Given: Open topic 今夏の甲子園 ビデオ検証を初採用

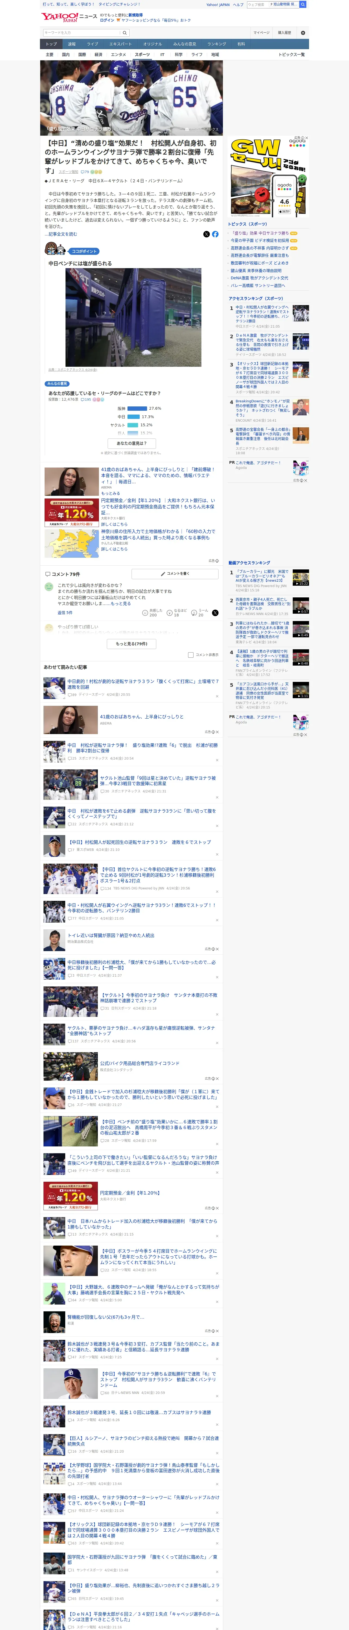Looking at the screenshot, I should pyautogui.click(x=260, y=240).
